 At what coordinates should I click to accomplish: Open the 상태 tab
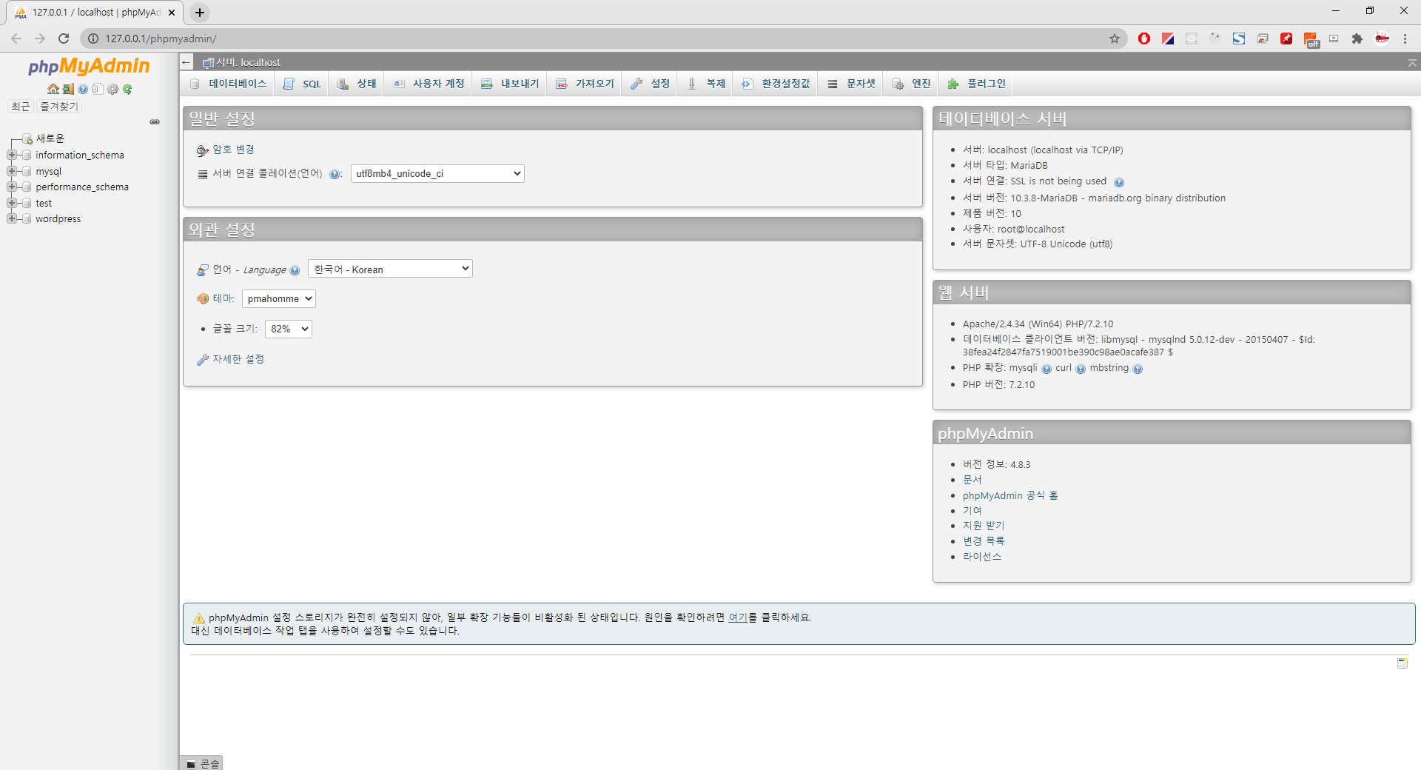coord(357,84)
